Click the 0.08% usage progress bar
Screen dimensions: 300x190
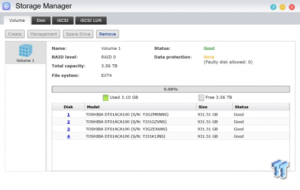[171, 89]
